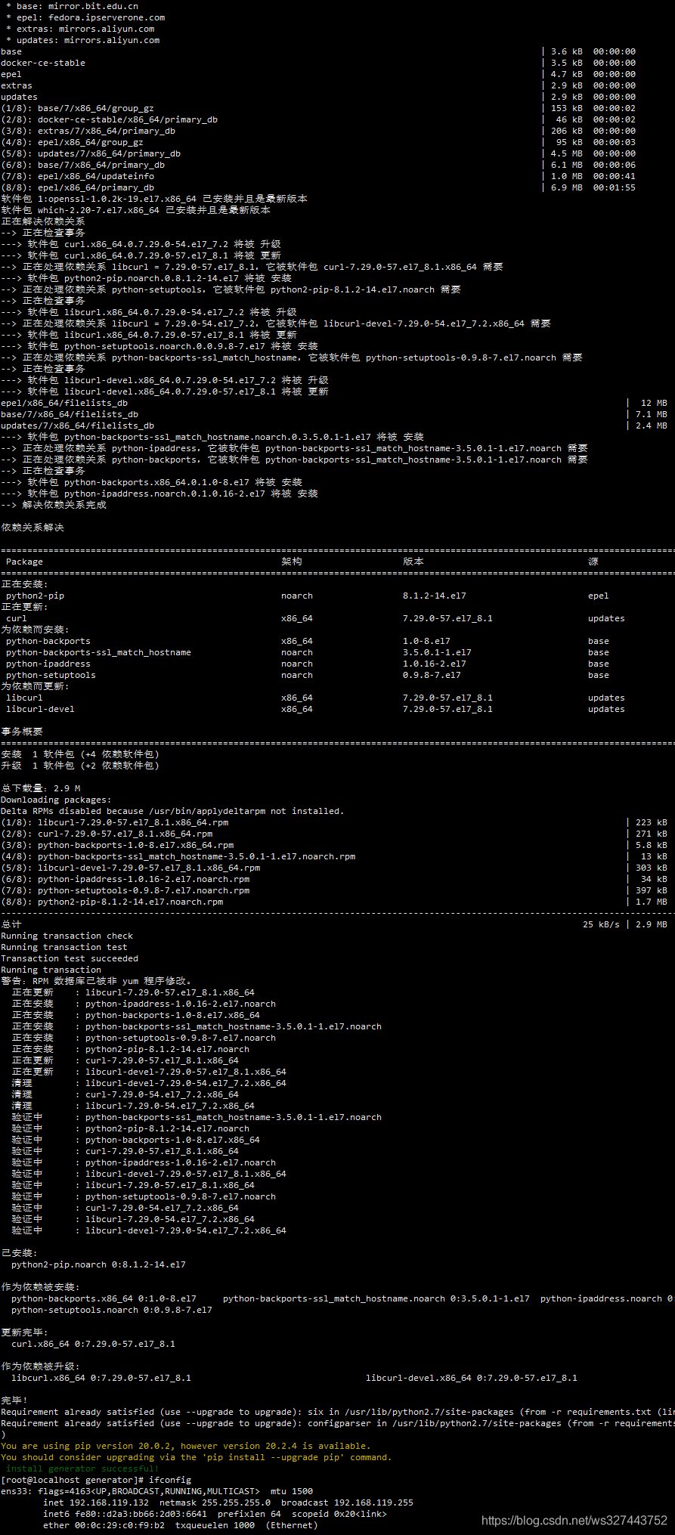The height and width of the screenshot is (1535, 675).
Task: Click the '架构' column header
Action: coord(292,562)
